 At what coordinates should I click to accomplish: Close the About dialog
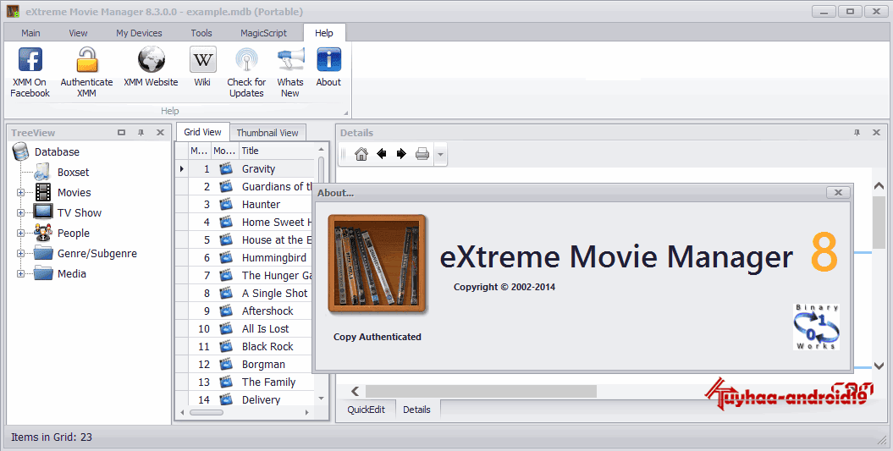pos(838,192)
